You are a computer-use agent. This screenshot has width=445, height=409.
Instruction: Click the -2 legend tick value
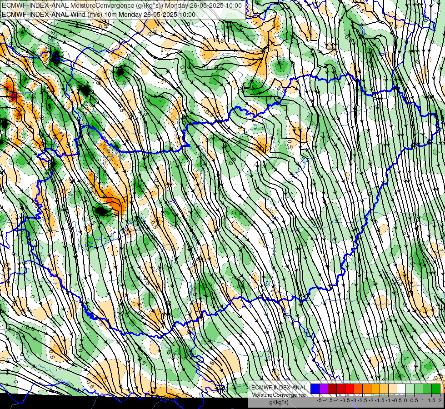pos(371,400)
